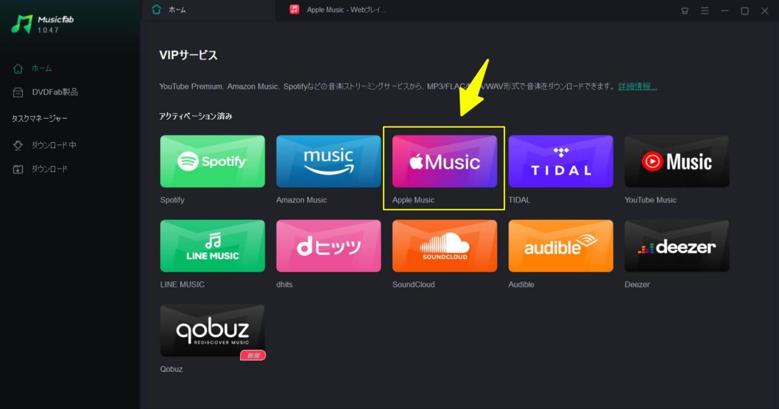Click the downloaded files icon
Image resolution: width=779 pixels, height=409 pixels.
pyautogui.click(x=18, y=169)
